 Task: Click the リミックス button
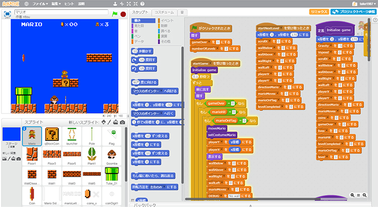point(319,12)
